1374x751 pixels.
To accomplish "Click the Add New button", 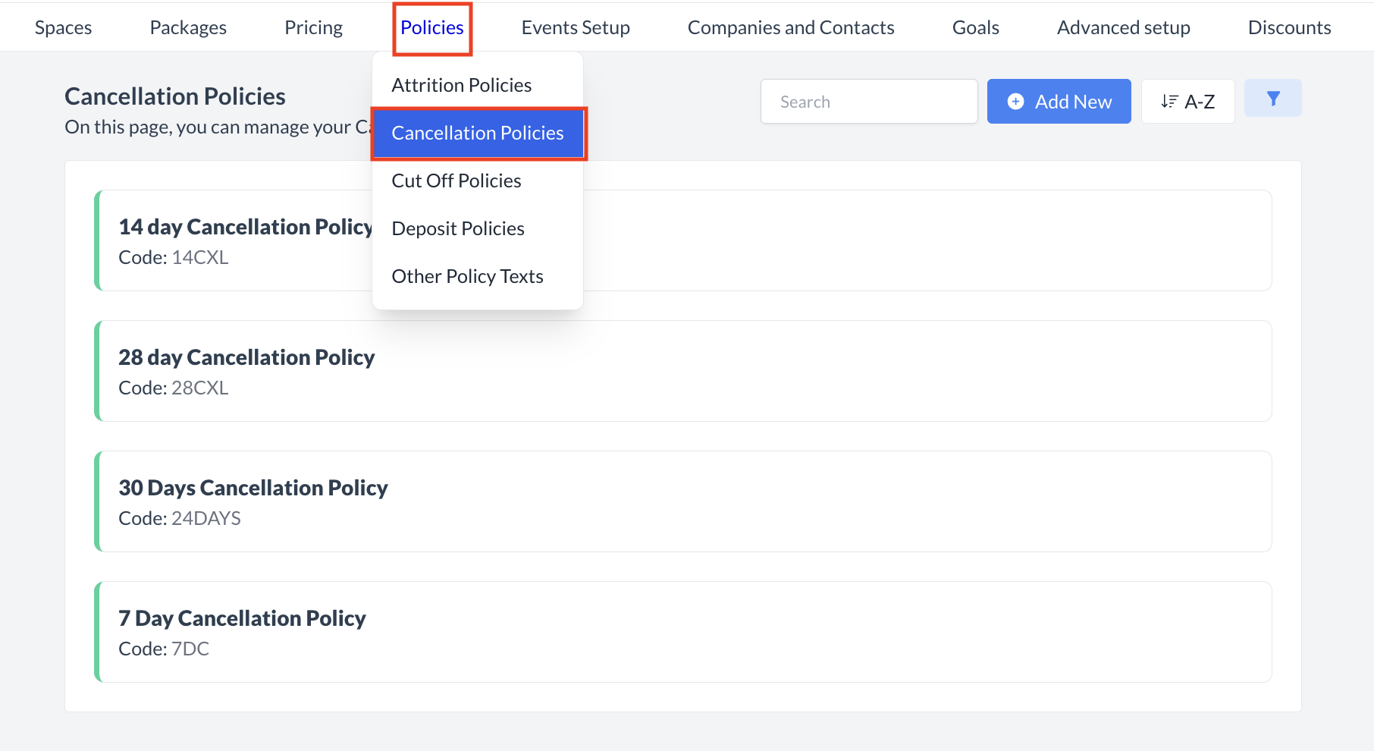I will [x=1059, y=101].
